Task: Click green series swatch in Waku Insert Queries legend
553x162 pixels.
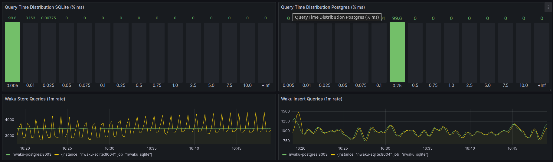Action: point(284,155)
